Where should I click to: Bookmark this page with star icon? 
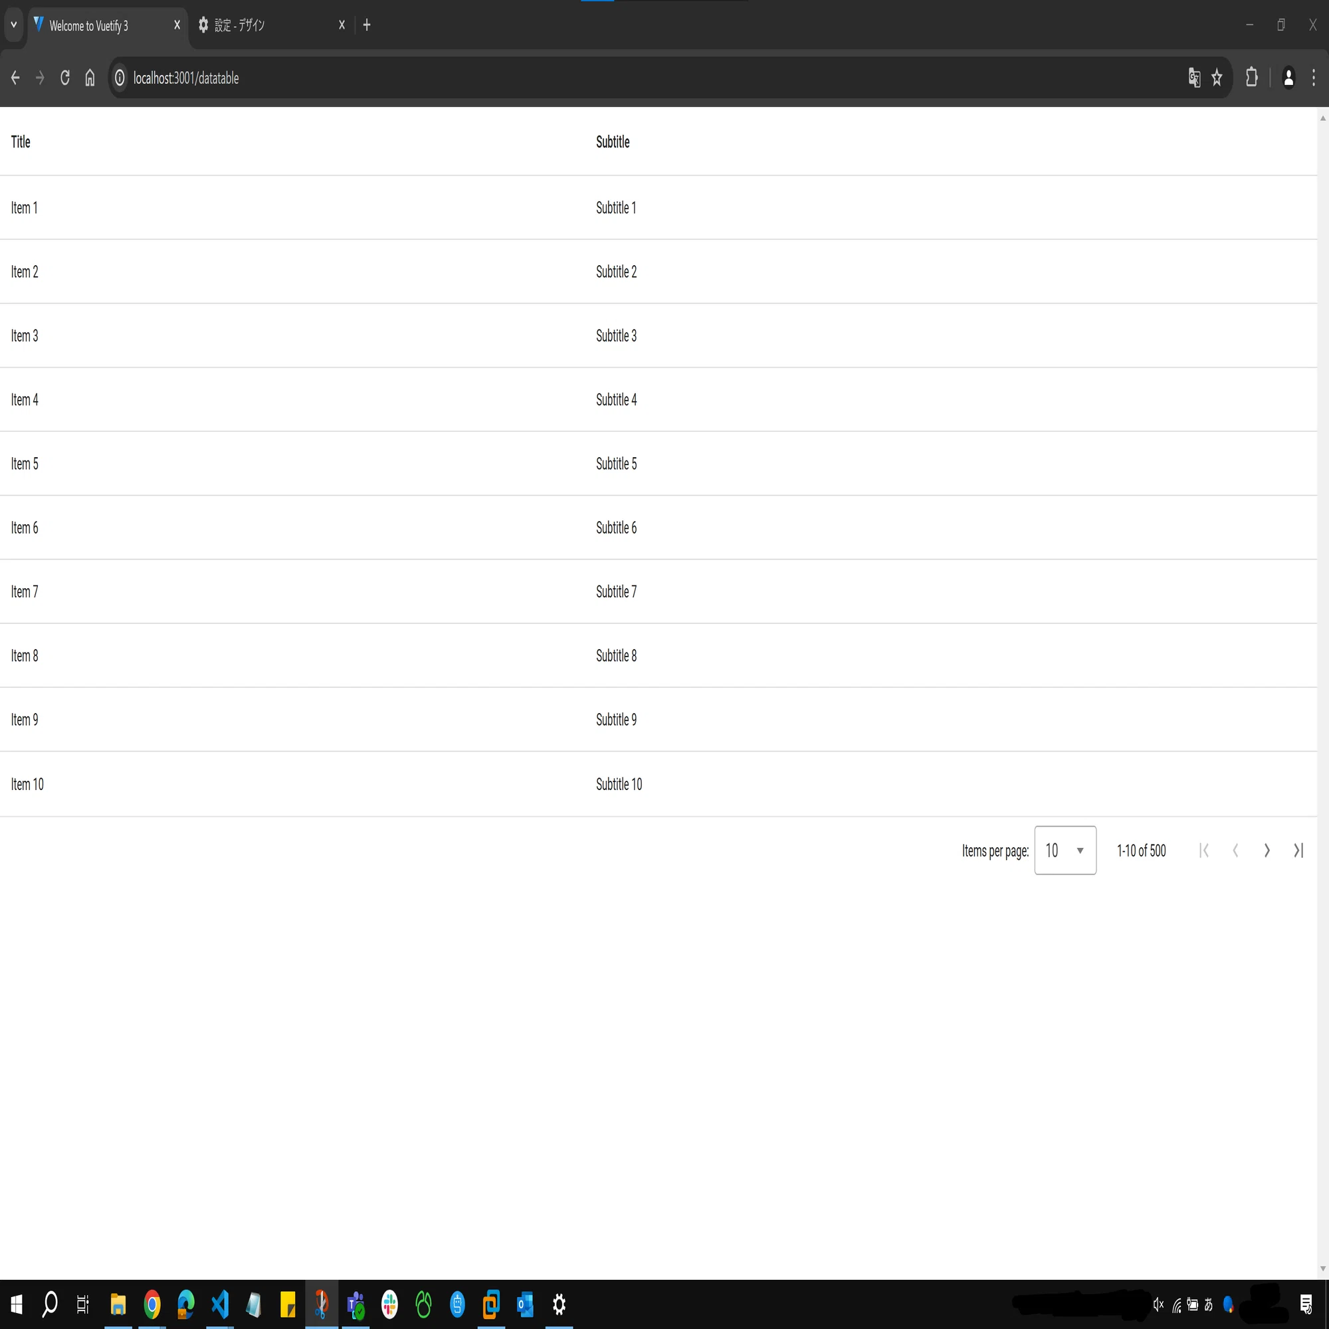(1217, 78)
